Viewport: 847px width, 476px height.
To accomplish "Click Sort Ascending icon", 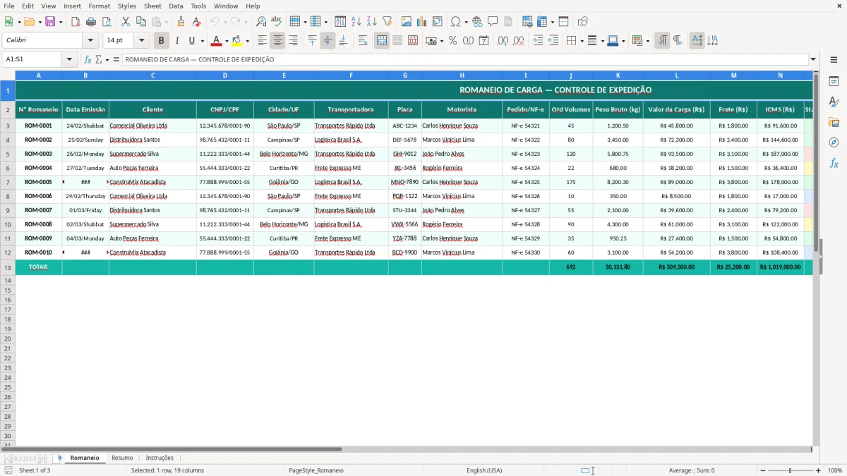I will [356, 22].
